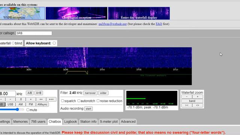Open the WSPR reception thumbnail
This screenshot has width=240, height=135.
[x=22, y=13]
